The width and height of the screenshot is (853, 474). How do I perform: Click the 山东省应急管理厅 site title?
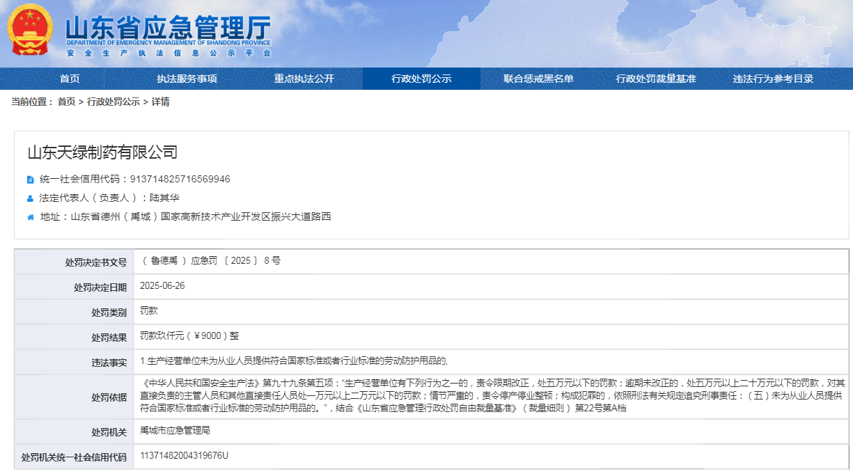tap(168, 27)
